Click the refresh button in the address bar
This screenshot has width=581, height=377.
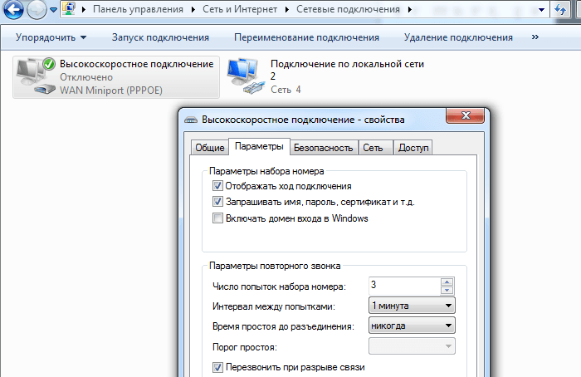coord(560,9)
